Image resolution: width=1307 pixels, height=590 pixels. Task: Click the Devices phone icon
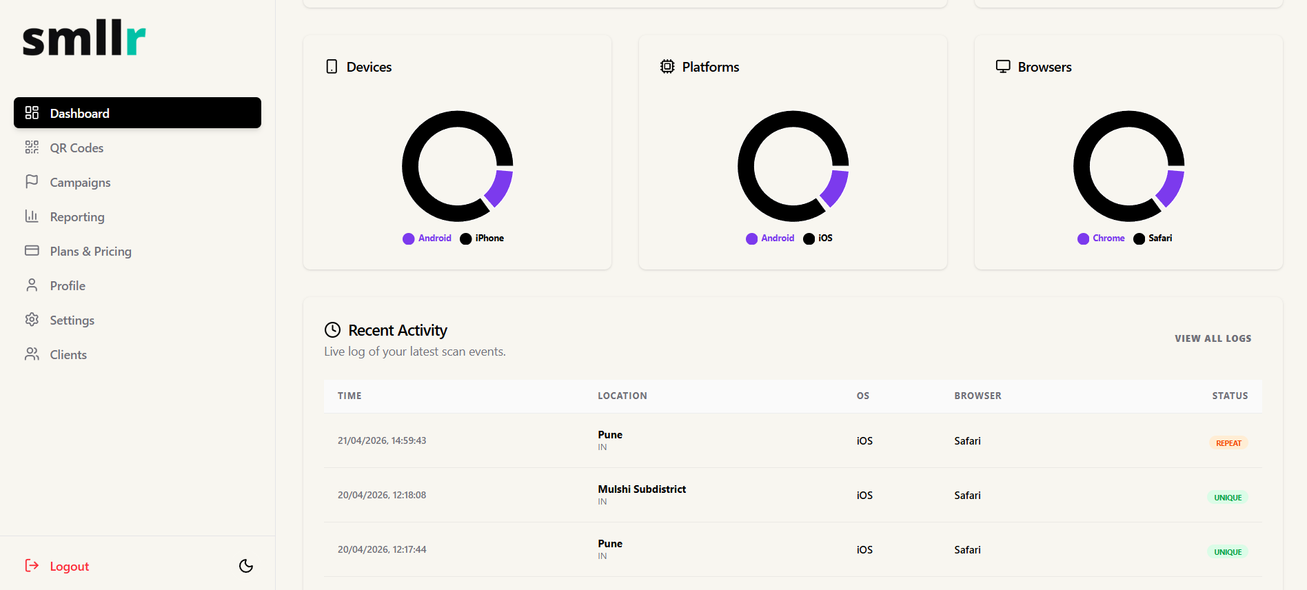[x=332, y=67]
